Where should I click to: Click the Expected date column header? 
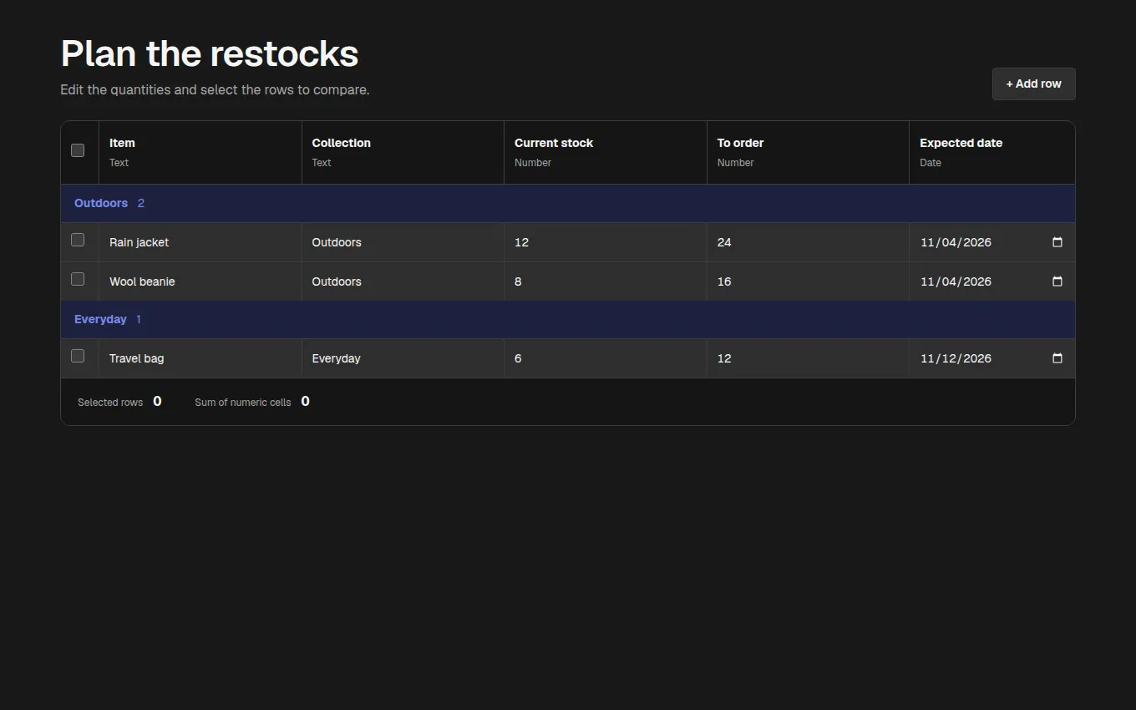tap(992, 152)
